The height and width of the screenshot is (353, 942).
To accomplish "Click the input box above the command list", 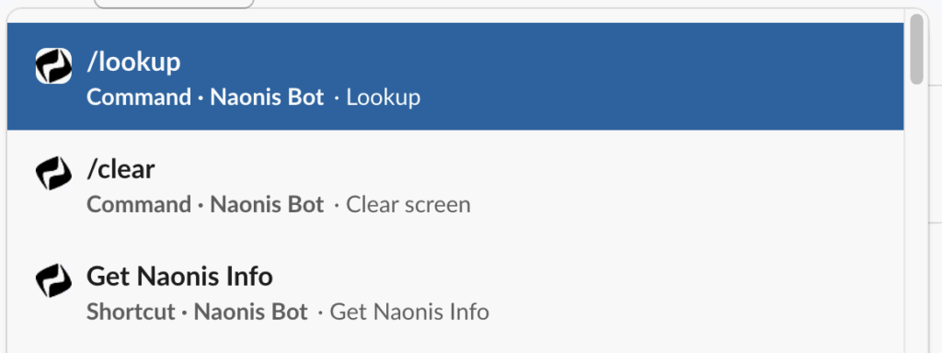I will pyautogui.click(x=174, y=4).
